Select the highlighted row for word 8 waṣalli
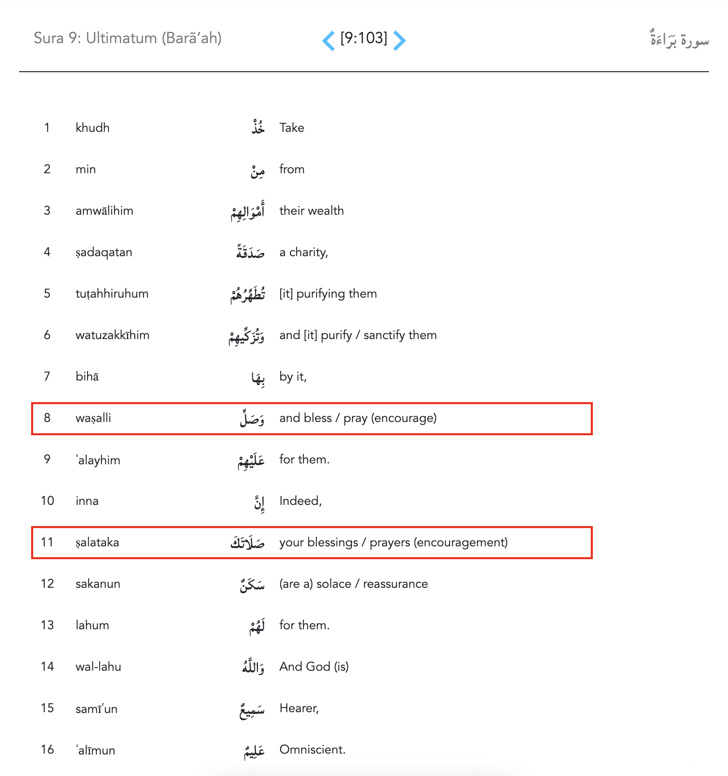 tap(312, 418)
